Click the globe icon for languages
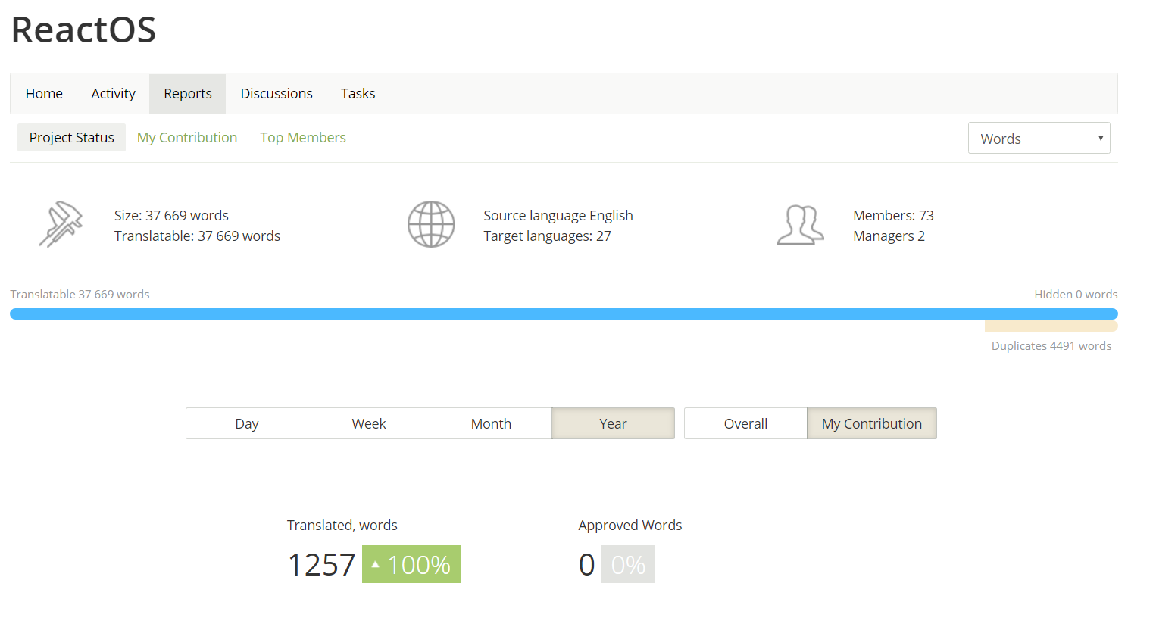The image size is (1156, 627). (x=431, y=224)
